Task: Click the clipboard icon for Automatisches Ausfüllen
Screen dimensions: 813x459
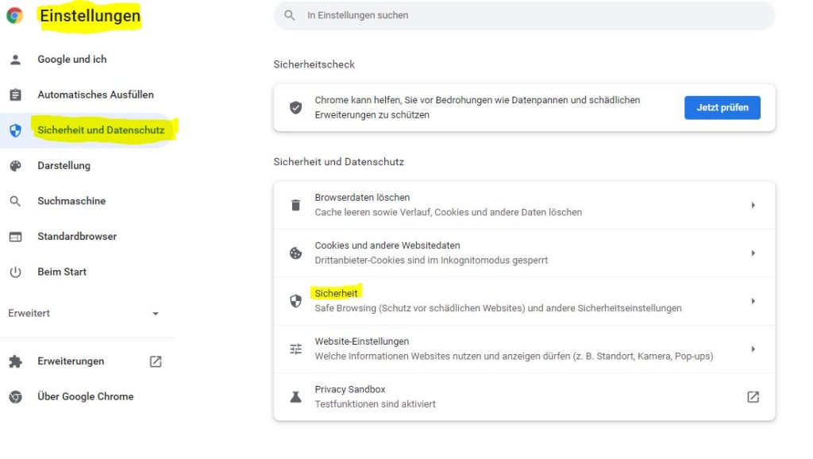Action: point(15,95)
